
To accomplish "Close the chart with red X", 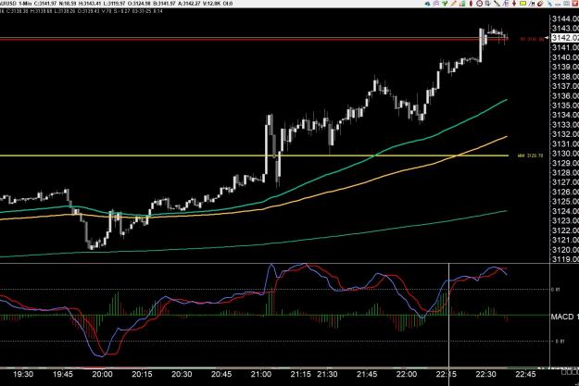I will (x=575, y=4).
